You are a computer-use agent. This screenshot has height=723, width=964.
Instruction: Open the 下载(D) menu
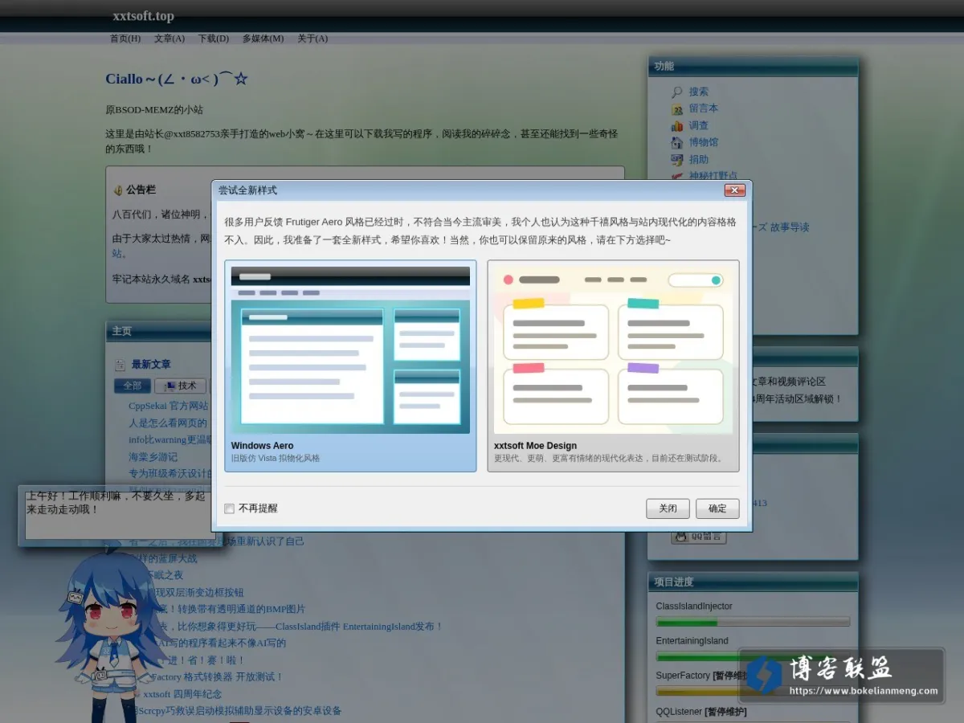pyautogui.click(x=214, y=39)
